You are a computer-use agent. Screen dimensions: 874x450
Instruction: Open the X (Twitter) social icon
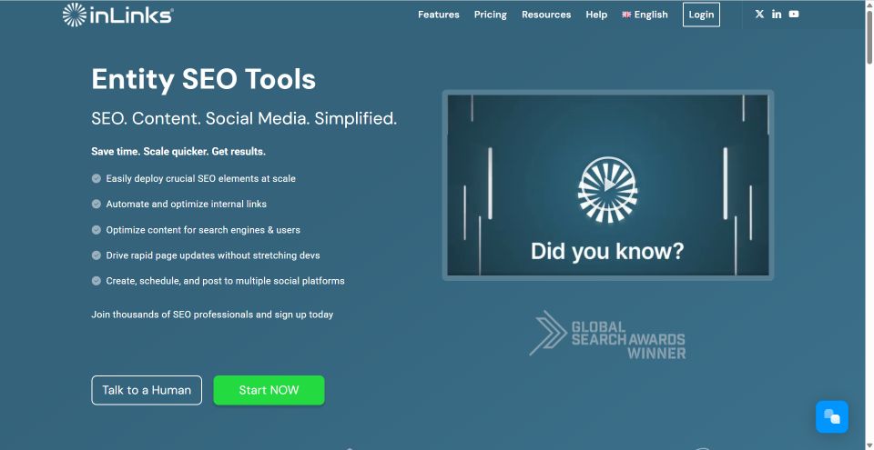tap(759, 15)
